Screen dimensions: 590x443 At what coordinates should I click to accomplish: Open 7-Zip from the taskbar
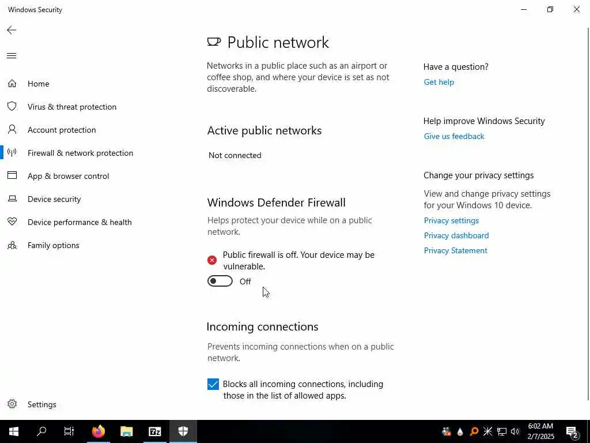pos(154,431)
